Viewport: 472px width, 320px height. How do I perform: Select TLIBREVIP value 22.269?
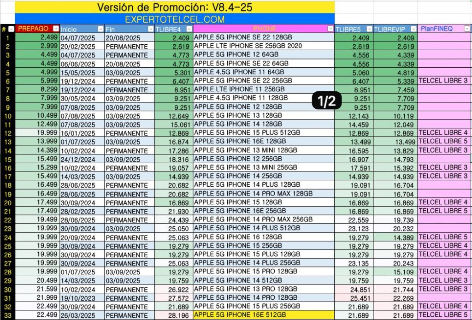[x=395, y=298]
